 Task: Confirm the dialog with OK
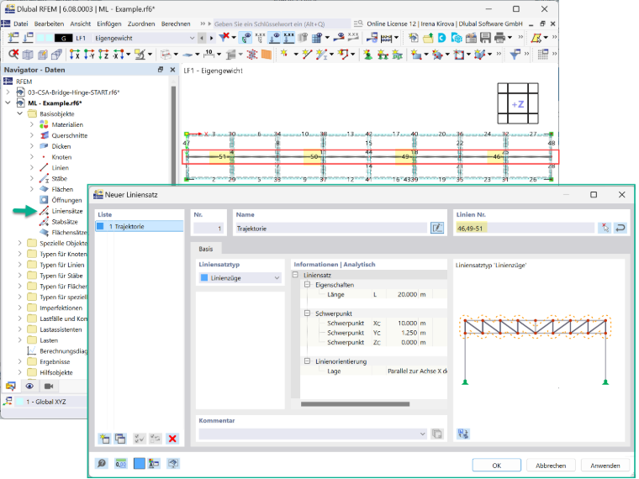coord(496,466)
